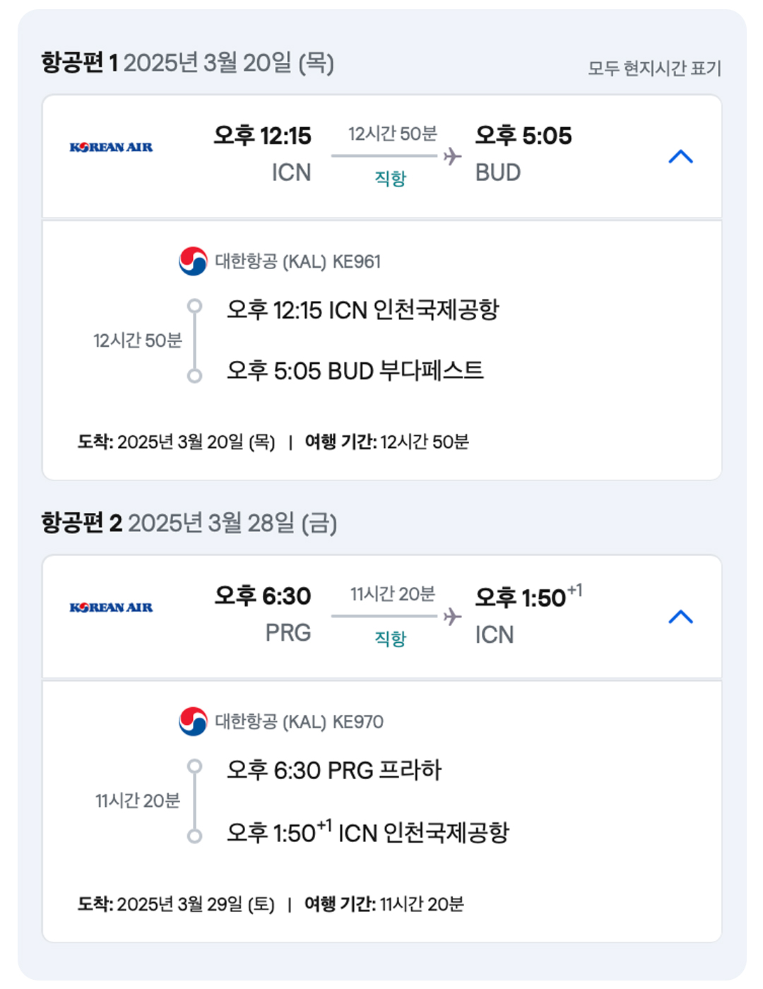Click the PRG departure marker circle for KE970
The height and width of the screenshot is (989, 763).
click(x=194, y=766)
